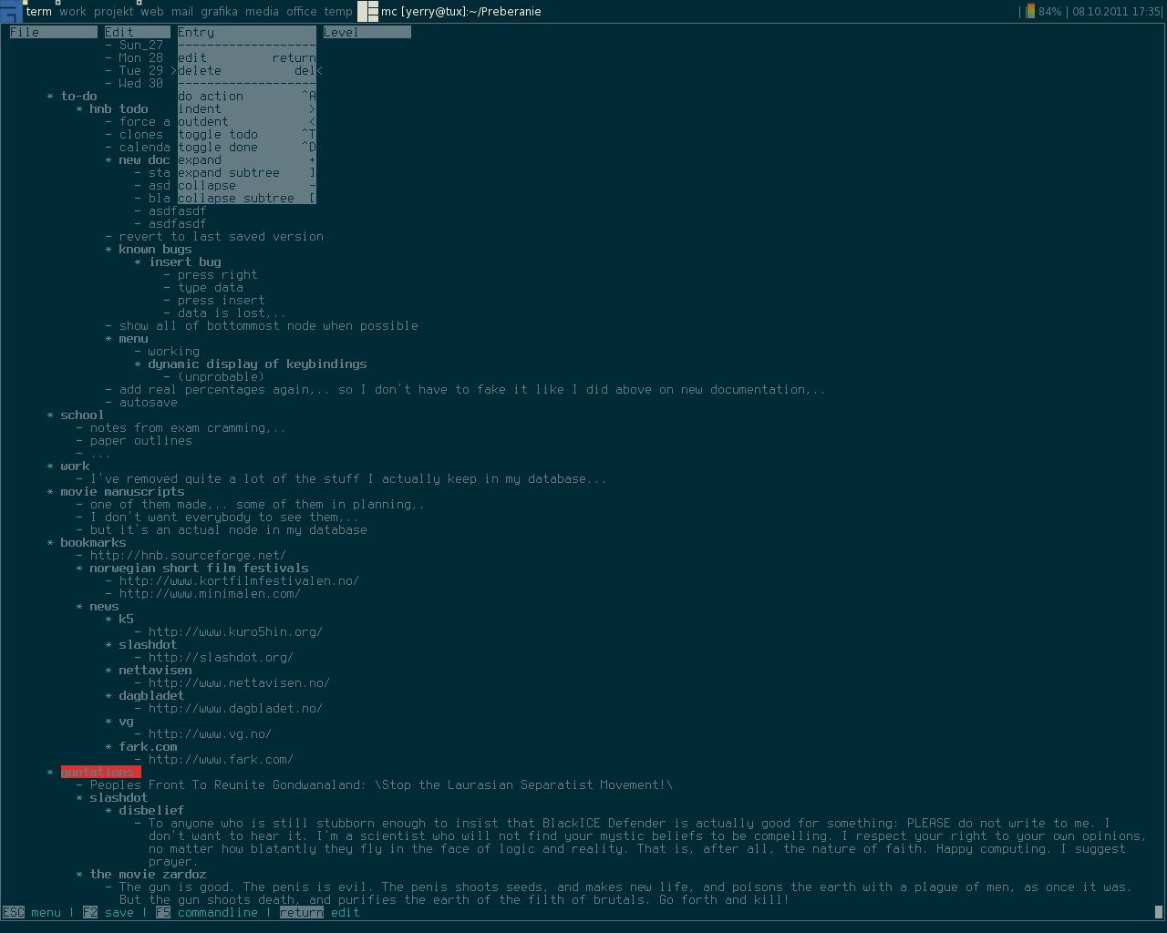Open the minimalen.com link
1167x933 pixels.
click(x=210, y=593)
